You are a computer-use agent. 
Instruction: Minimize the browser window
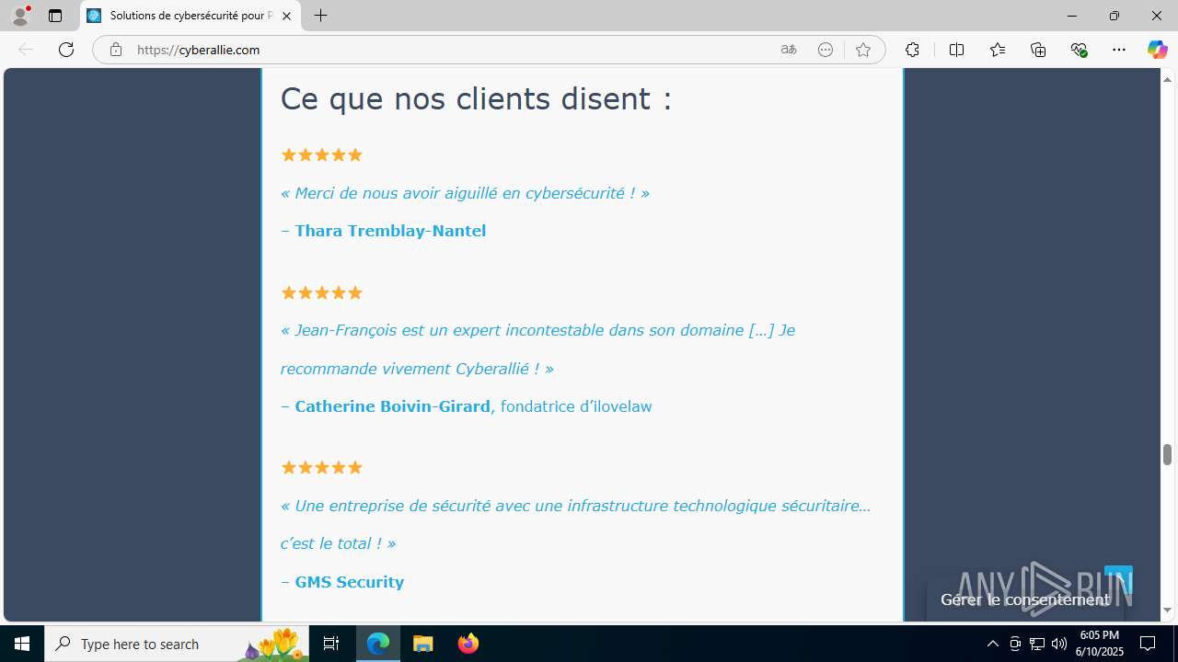click(1071, 16)
